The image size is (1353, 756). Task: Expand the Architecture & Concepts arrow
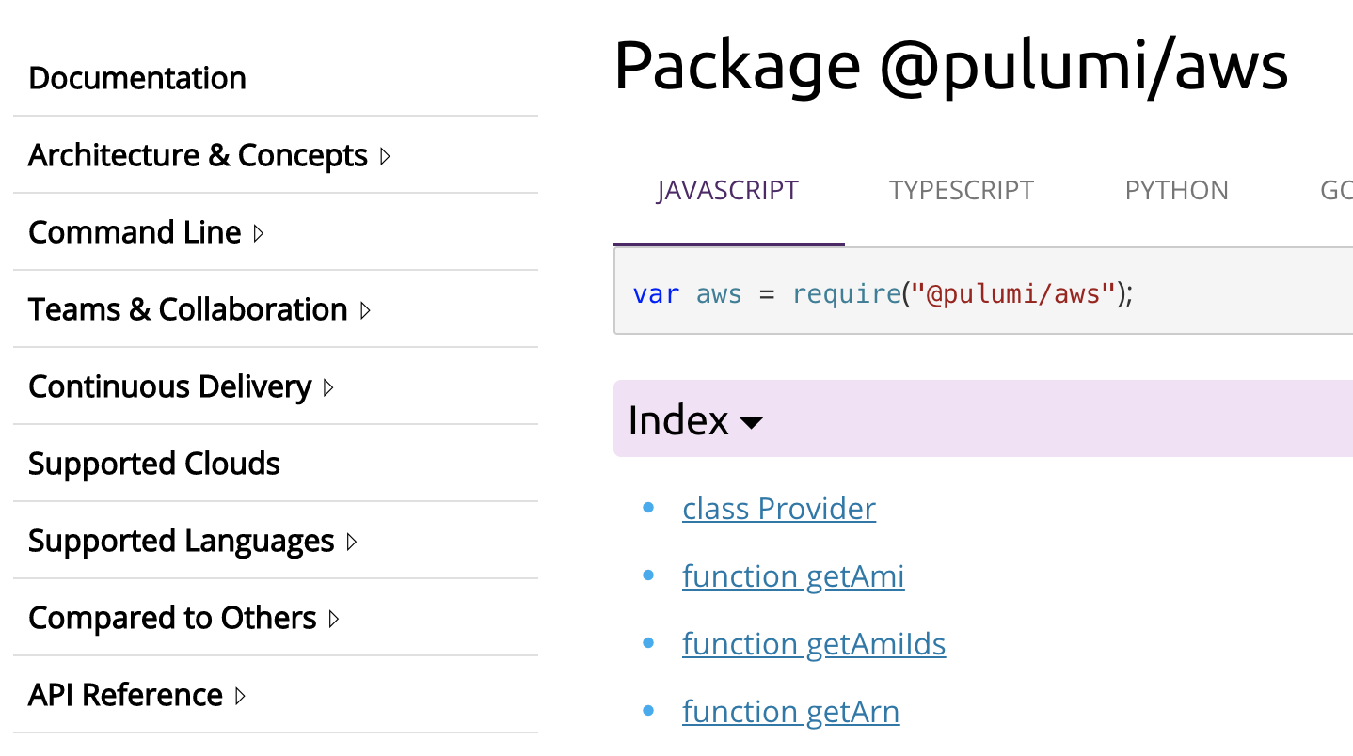(385, 156)
